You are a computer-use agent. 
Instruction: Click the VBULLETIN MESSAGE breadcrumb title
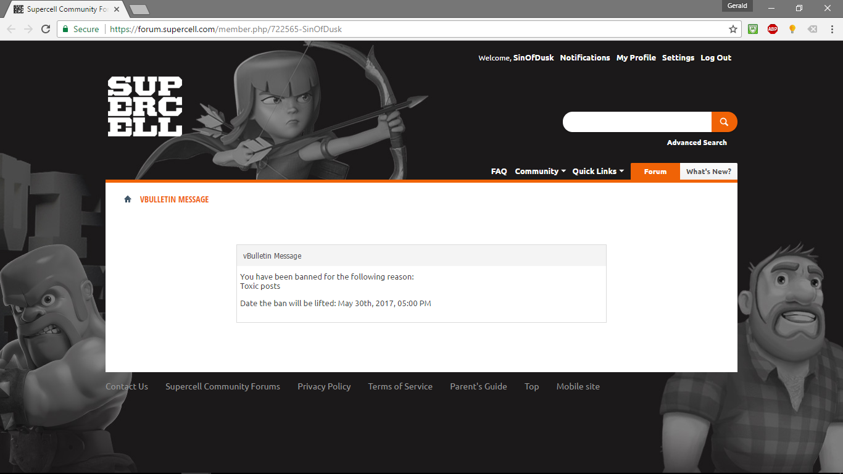174,199
